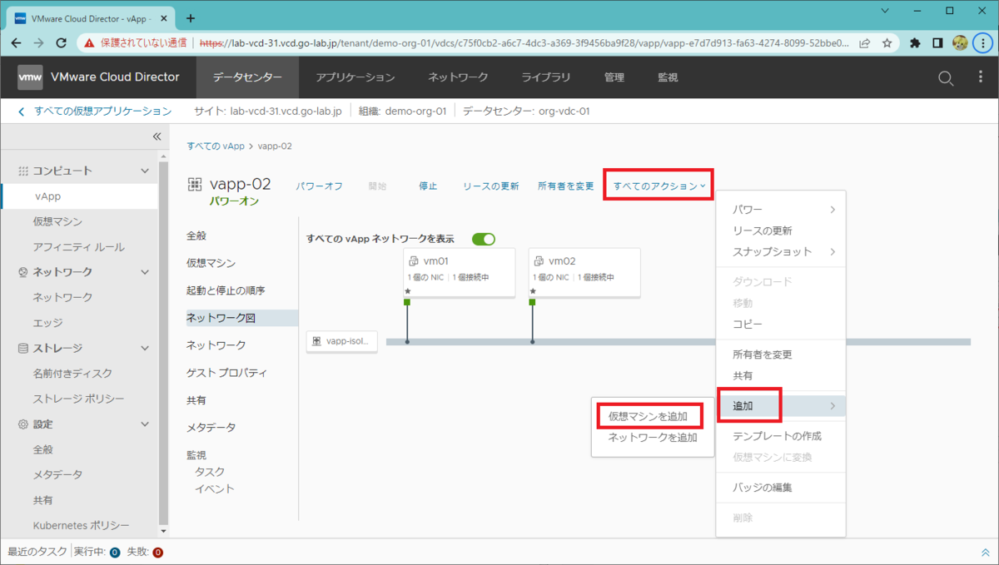Click the network section icon in sidebar
The image size is (999, 565).
point(22,272)
